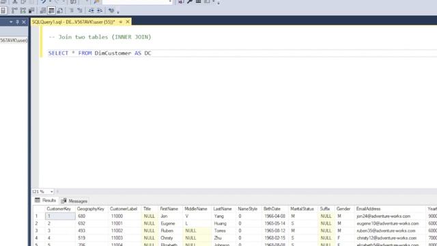Toggle Include Live Query Statistics icon

(23, 11)
